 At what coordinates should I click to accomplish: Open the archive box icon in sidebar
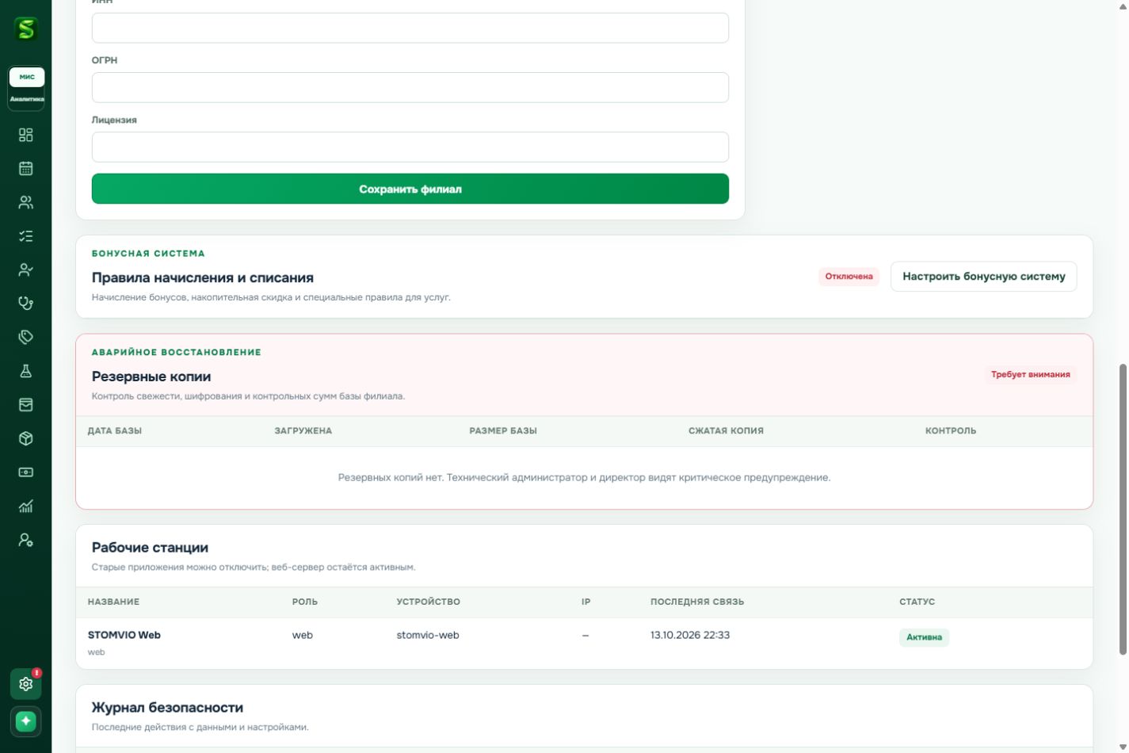(26, 405)
